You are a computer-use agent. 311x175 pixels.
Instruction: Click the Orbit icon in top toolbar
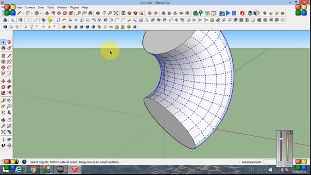coord(98,13)
